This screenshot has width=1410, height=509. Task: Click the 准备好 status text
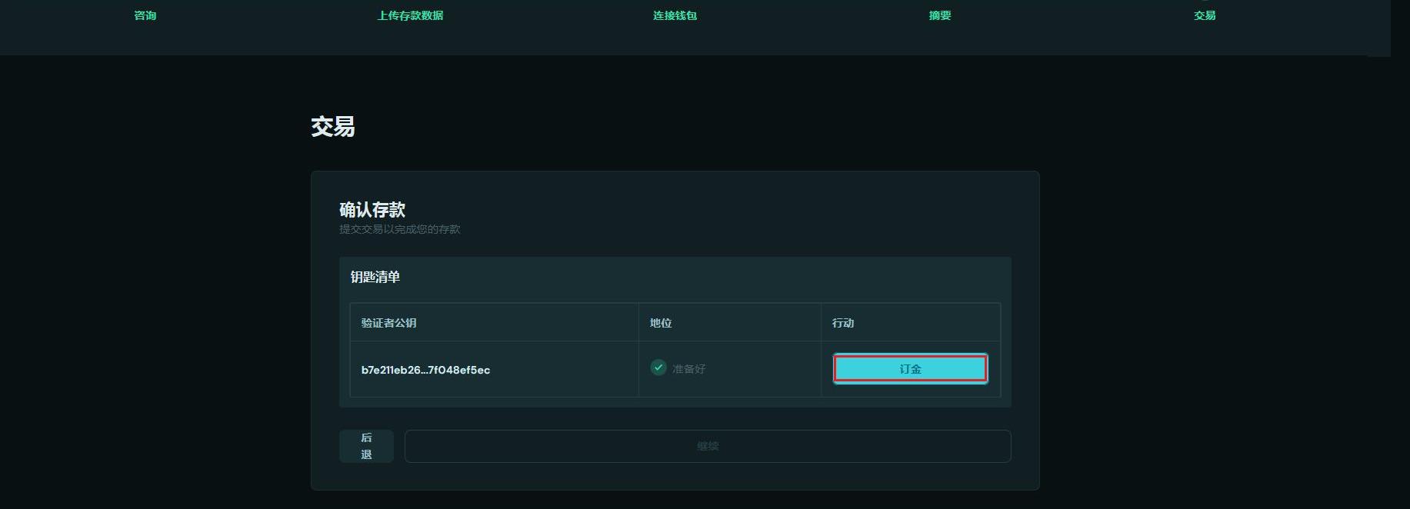tap(688, 369)
